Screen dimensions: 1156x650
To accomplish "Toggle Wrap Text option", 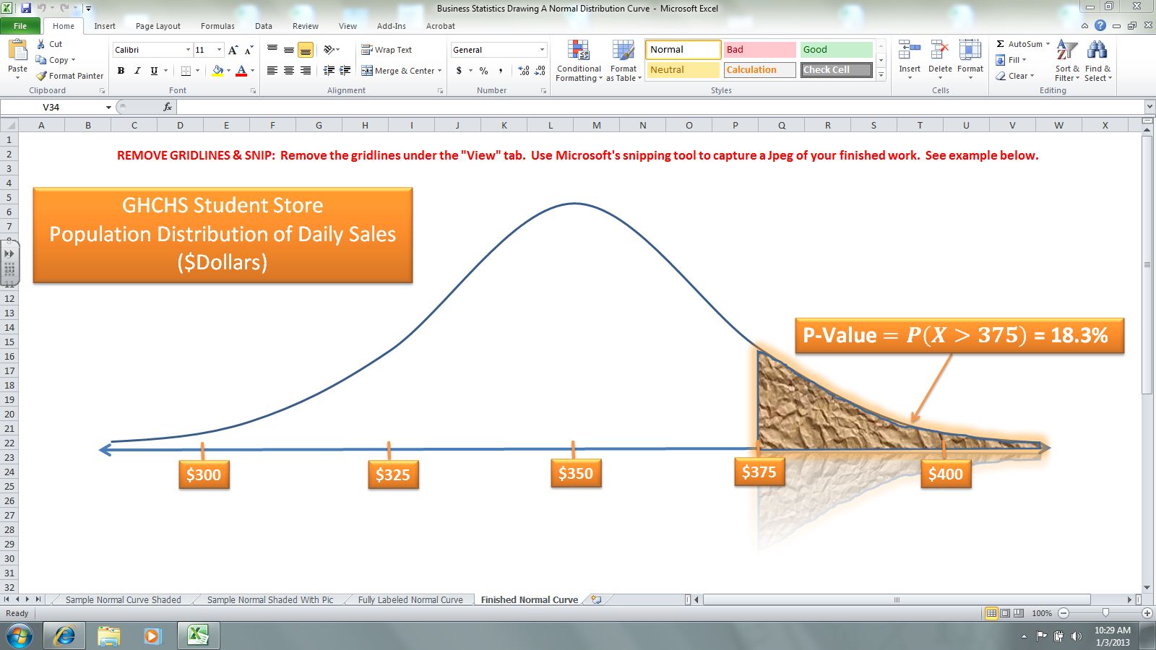I will tap(387, 50).
